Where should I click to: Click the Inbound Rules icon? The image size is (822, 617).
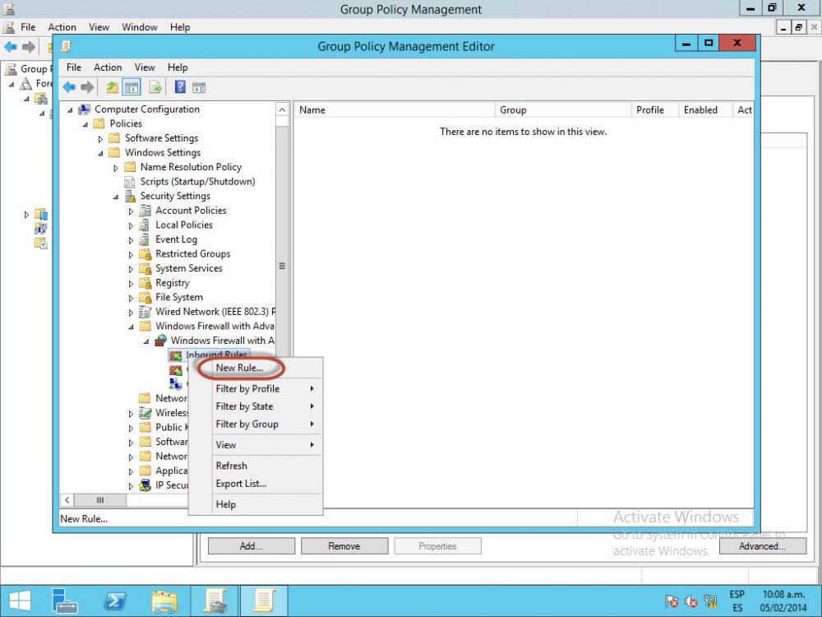(176, 355)
